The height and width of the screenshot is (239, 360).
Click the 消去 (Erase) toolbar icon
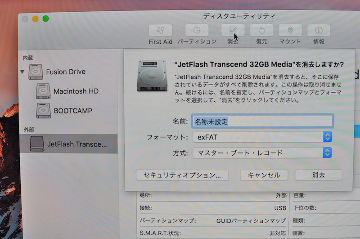tap(233, 30)
